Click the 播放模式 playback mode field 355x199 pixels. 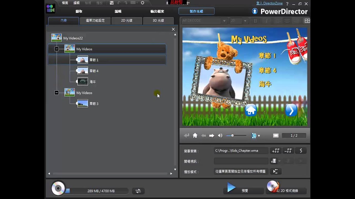[x=241, y=171]
